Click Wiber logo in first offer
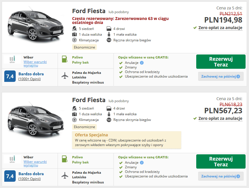The width and height of the screenshot is (249, 188). (12, 59)
